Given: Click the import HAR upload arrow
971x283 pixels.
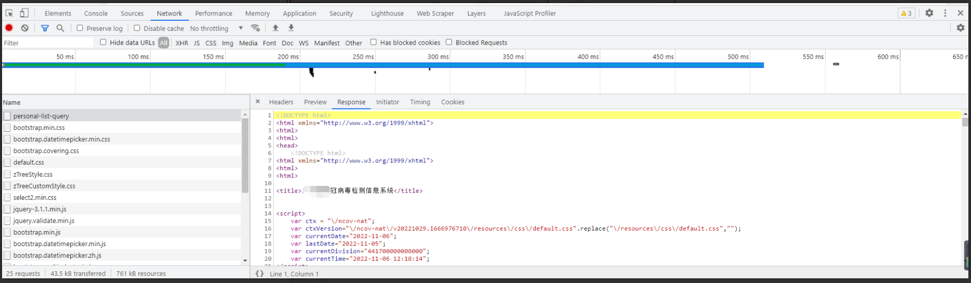Looking at the screenshot, I should point(275,28).
